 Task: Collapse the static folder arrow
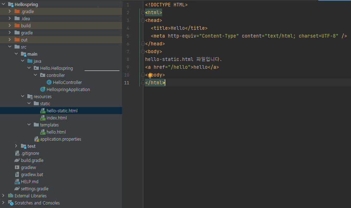[29, 103]
